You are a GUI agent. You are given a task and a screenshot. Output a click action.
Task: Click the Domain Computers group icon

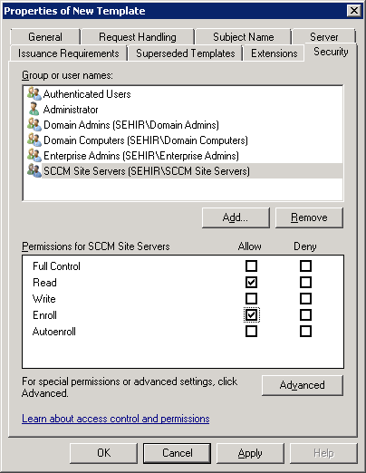tap(34, 140)
